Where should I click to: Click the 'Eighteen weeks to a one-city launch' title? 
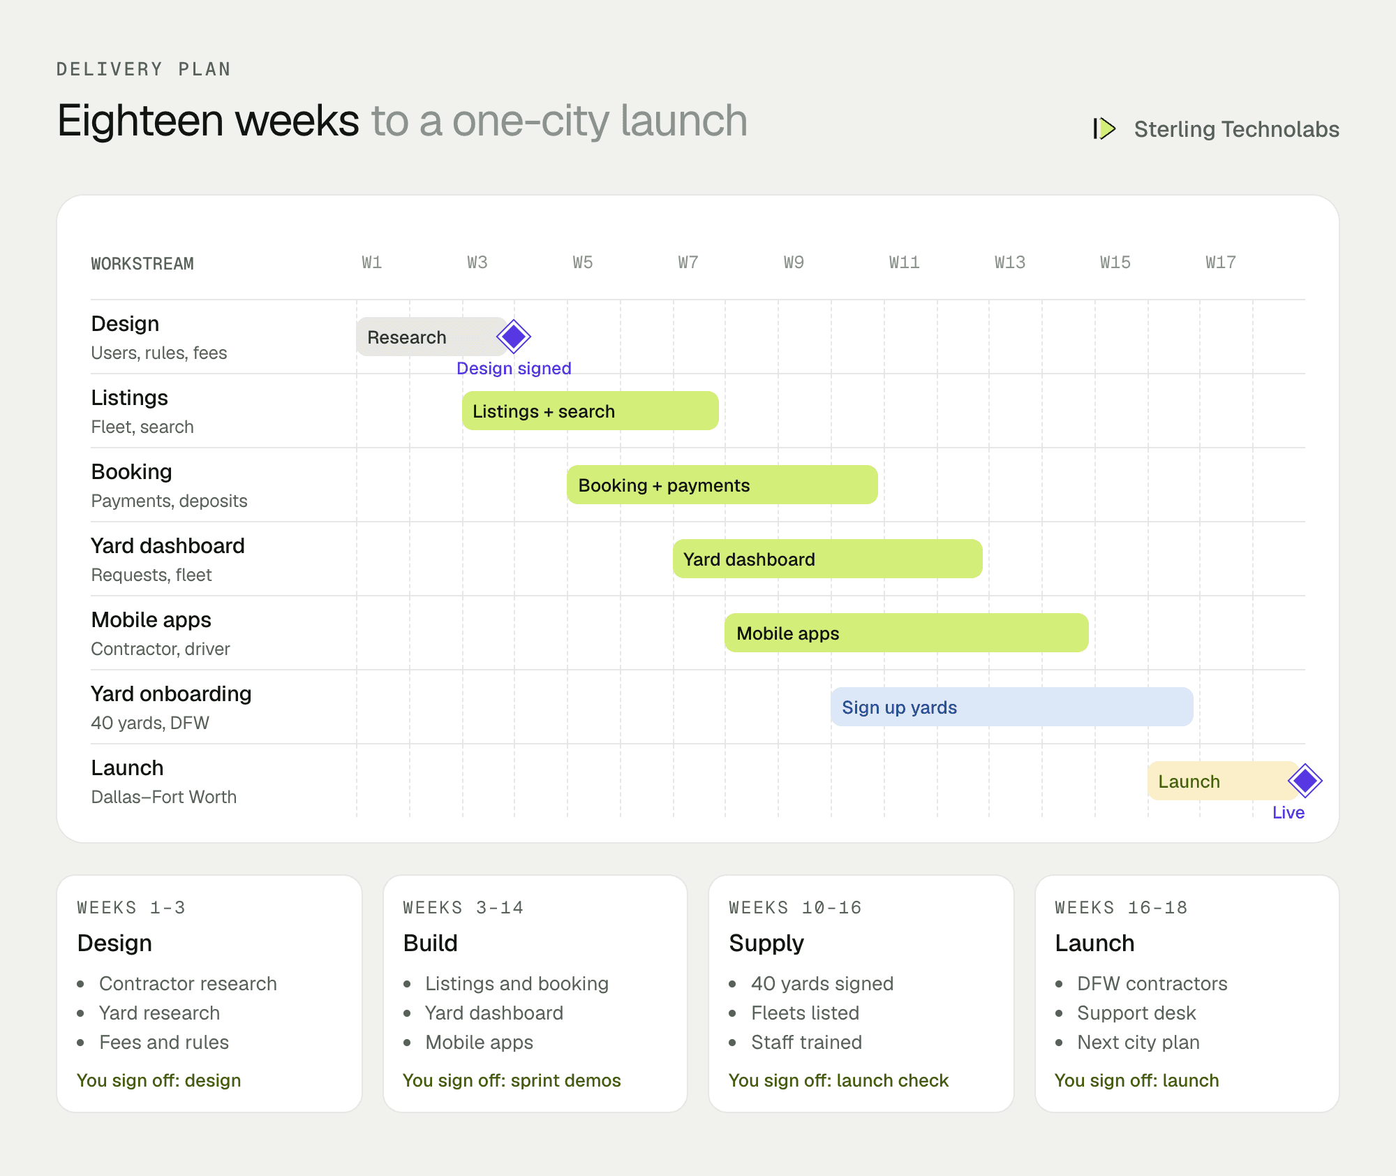[402, 121]
